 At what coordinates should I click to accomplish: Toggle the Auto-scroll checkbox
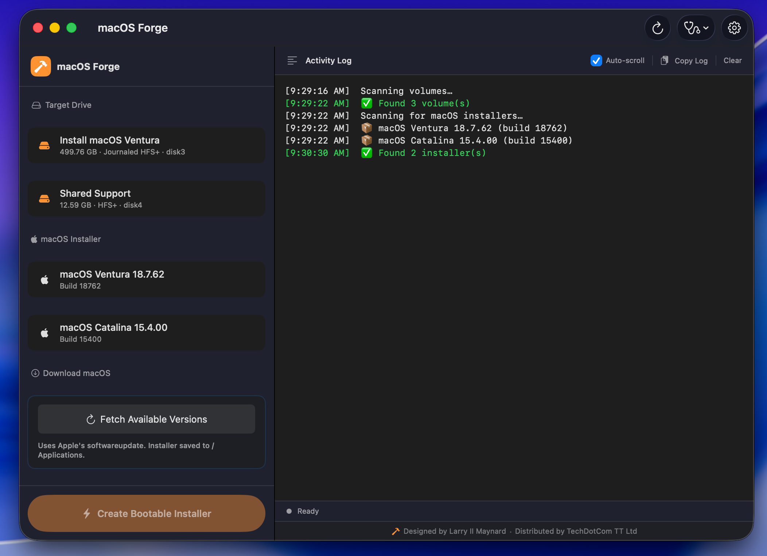(x=596, y=60)
